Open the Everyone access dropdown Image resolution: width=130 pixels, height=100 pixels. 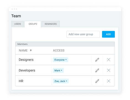61,60
